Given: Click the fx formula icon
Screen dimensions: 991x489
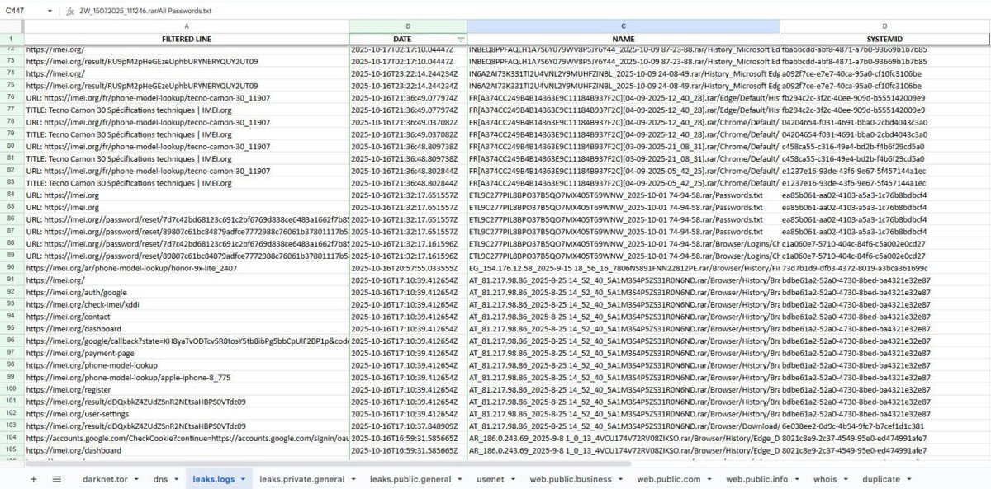Looking at the screenshot, I should tap(71, 12).
